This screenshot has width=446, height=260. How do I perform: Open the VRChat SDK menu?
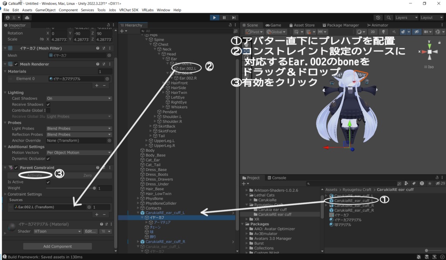point(128,10)
